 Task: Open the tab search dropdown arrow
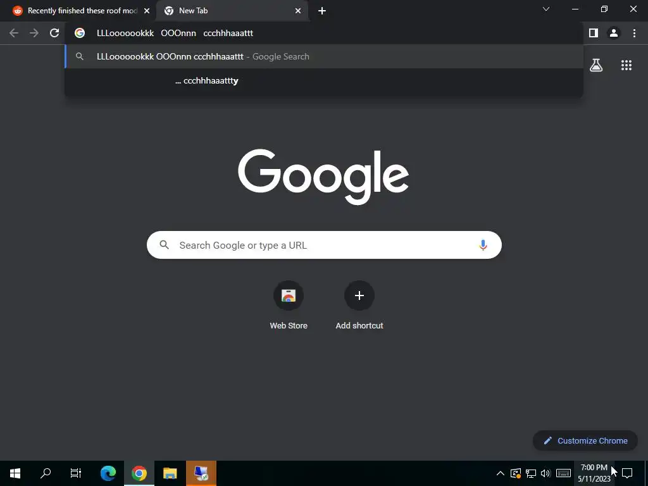(546, 9)
